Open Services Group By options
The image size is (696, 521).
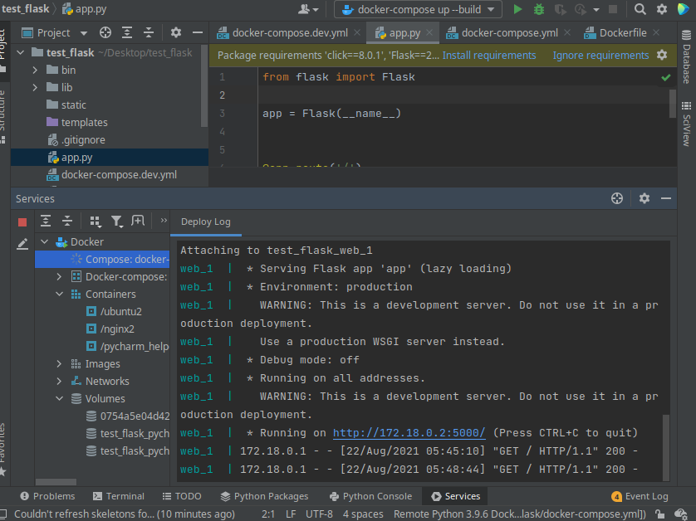(x=95, y=222)
